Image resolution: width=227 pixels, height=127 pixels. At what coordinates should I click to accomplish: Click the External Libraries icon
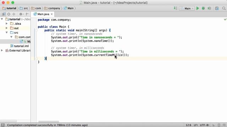coord(7,50)
